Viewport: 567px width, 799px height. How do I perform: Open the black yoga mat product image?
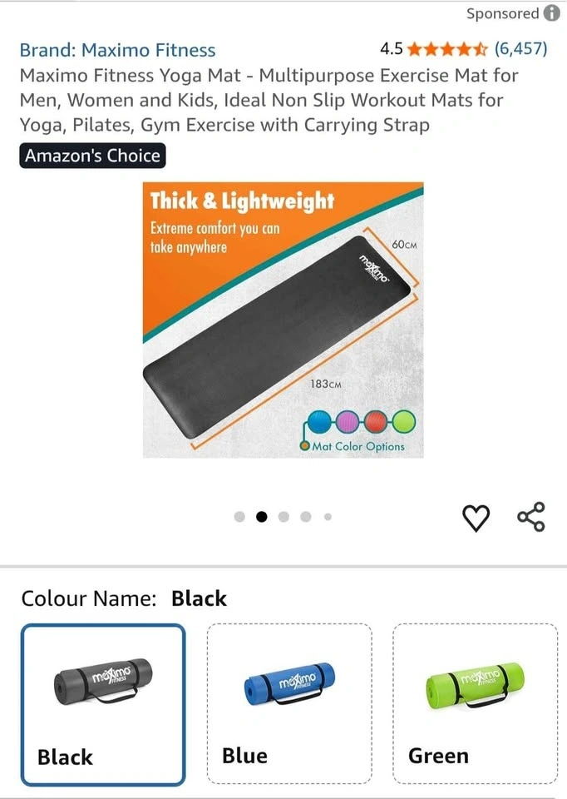point(283,320)
